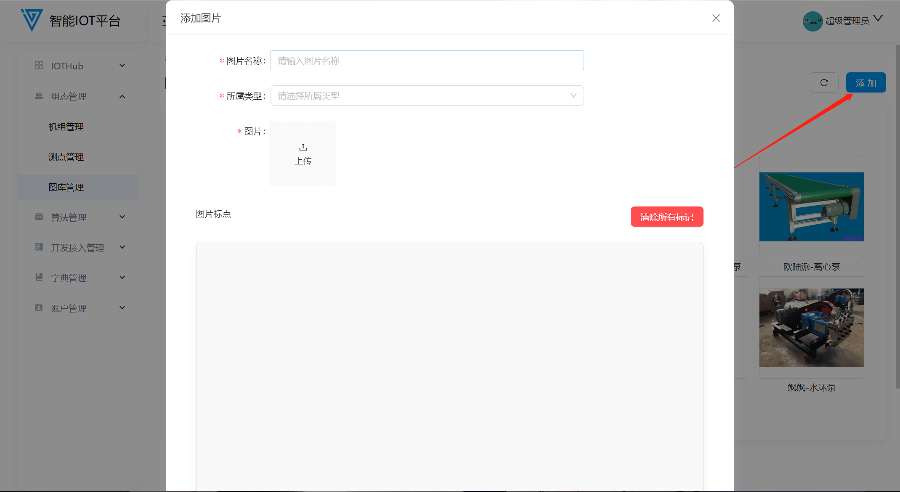The height and width of the screenshot is (492, 900).
Task: Collapse the 组态管理 menu
Action: point(122,96)
